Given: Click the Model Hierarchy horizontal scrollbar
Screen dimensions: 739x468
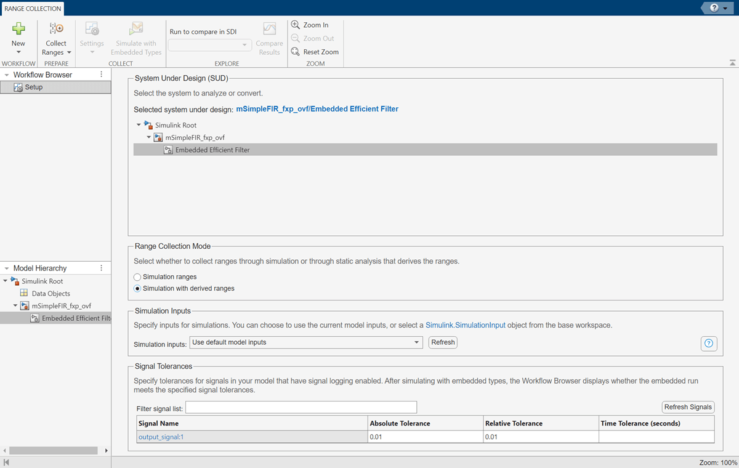Looking at the screenshot, I should [x=54, y=451].
